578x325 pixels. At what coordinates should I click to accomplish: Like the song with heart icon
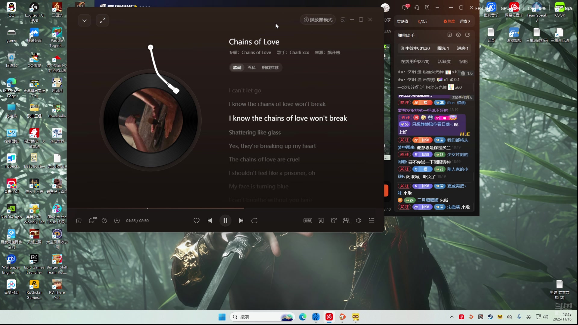197,221
